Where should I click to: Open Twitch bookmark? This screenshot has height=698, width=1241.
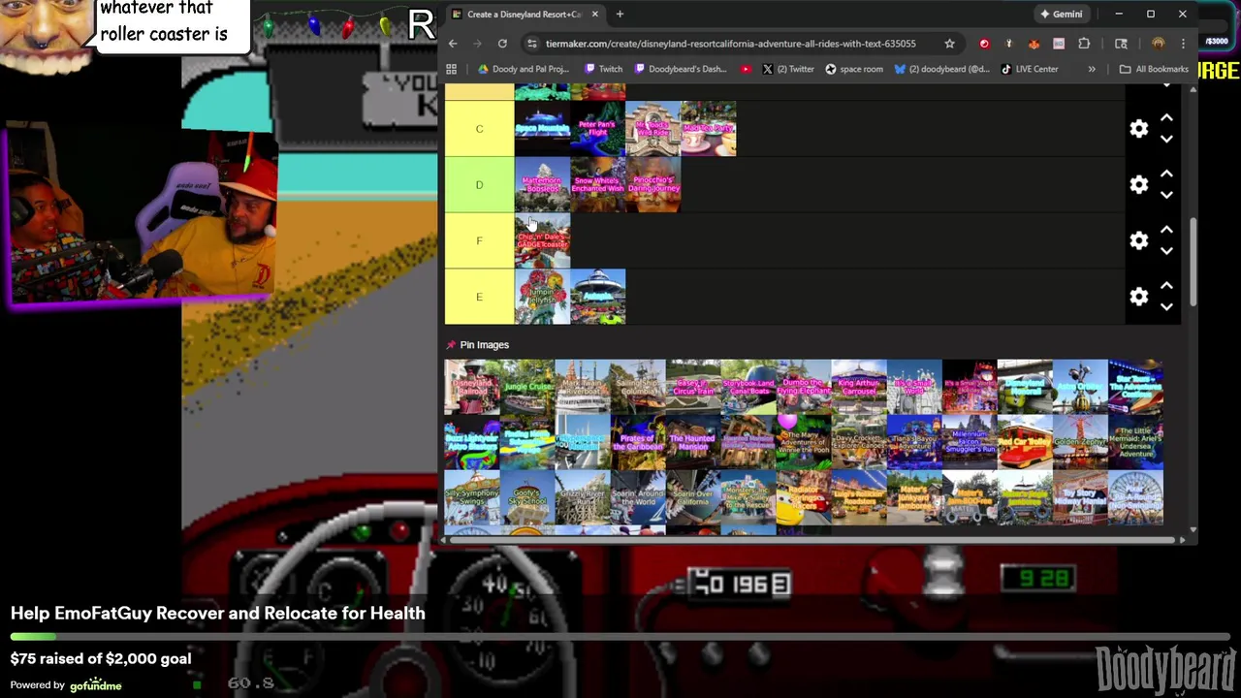tap(604, 69)
